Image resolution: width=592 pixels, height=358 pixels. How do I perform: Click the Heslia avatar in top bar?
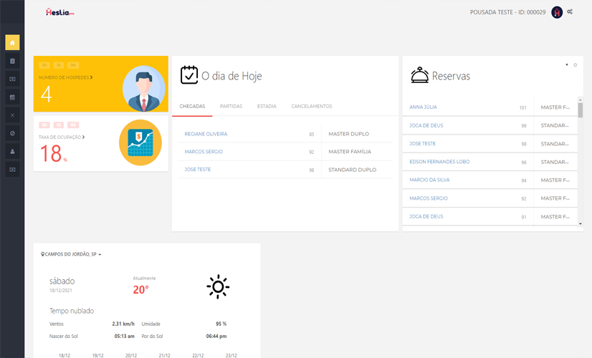pos(557,12)
